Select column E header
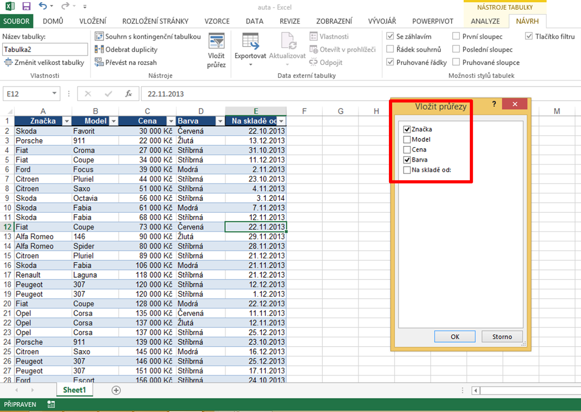 (256, 111)
